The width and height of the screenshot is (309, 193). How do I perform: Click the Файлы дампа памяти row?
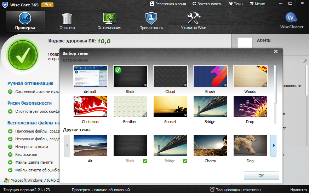(30, 162)
